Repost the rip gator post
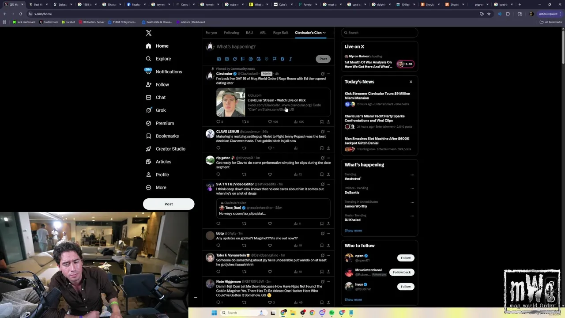This screenshot has height=318, width=565. pos(244,174)
